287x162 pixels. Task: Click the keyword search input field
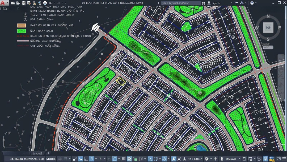[x=180, y=3]
